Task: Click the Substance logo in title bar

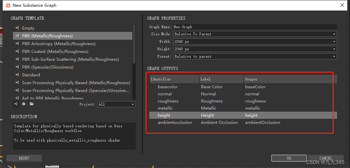Action: click(x=8, y=5)
